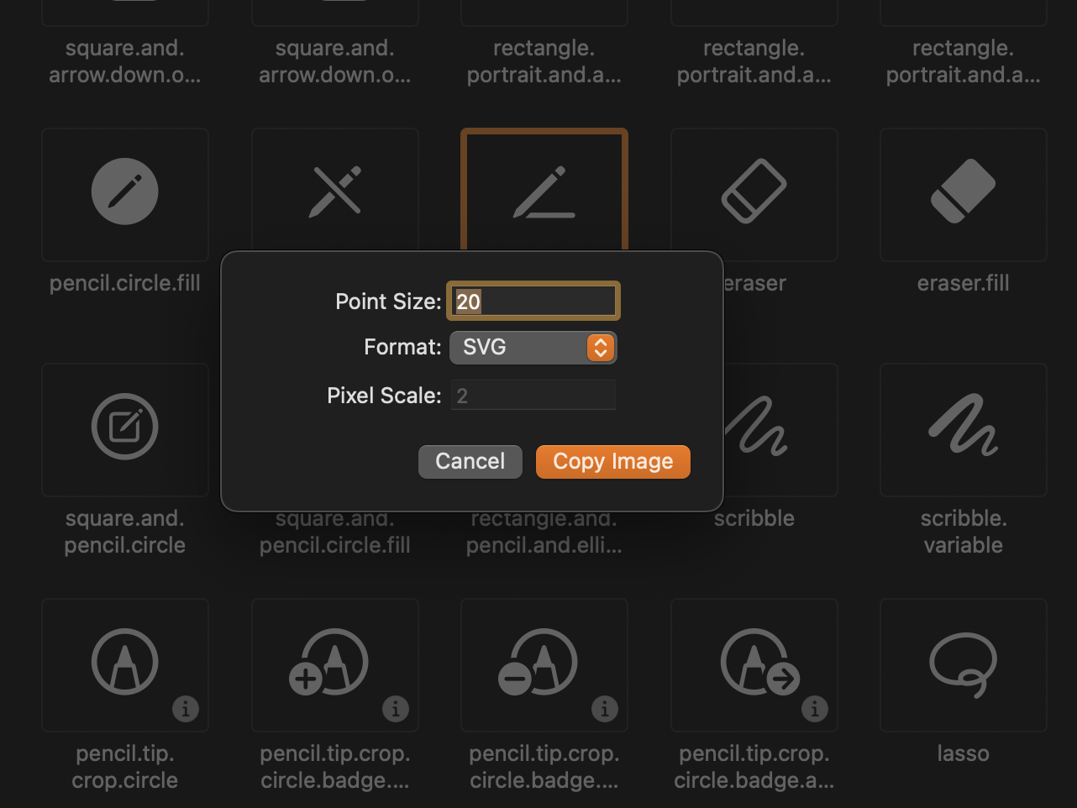This screenshot has width=1077, height=808.
Task: Select the square.and.pencil.circle symbol
Action: pyautogui.click(x=124, y=430)
